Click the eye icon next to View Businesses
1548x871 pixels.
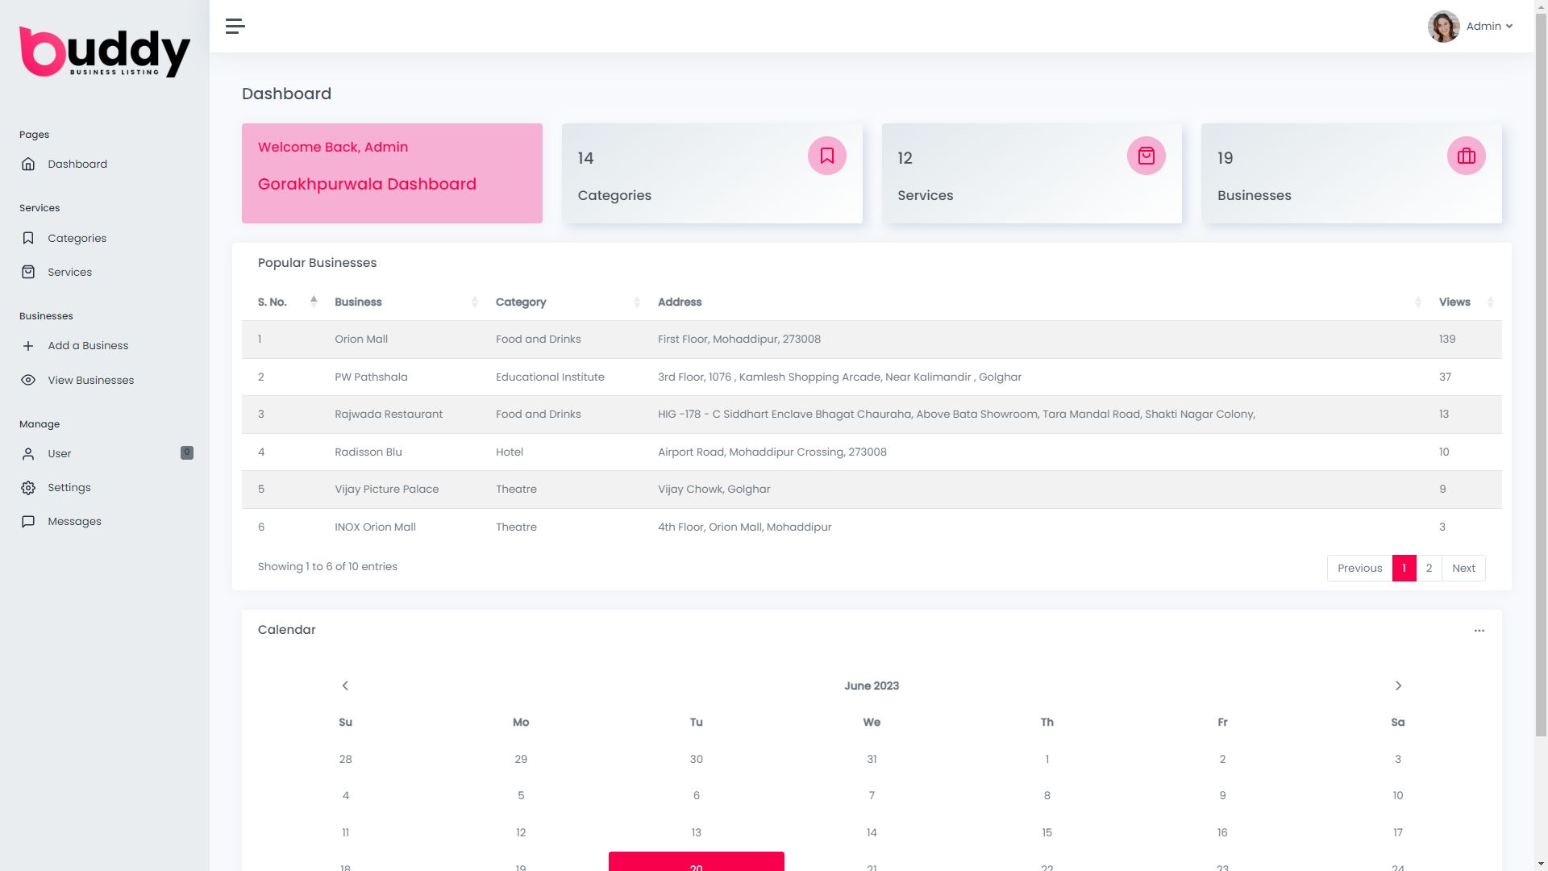28,380
